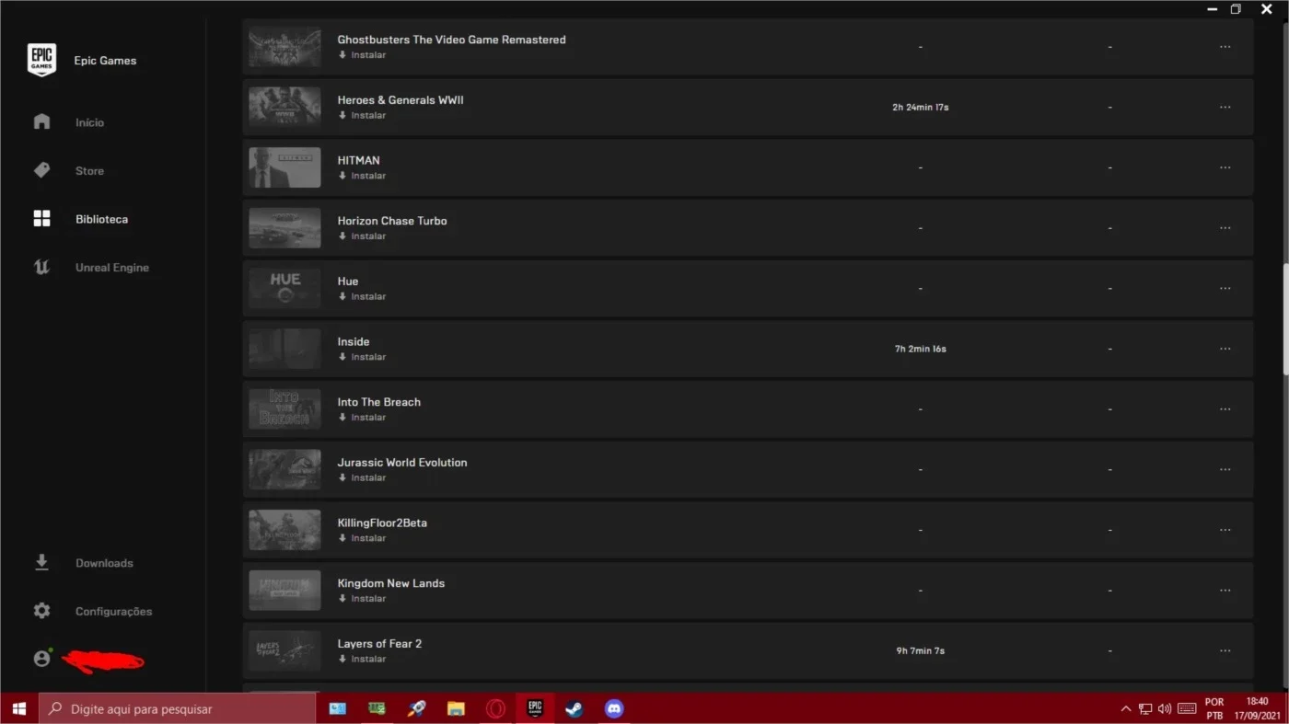The height and width of the screenshot is (724, 1289).
Task: Open options menu for Layers of Fear 2
Action: point(1225,651)
